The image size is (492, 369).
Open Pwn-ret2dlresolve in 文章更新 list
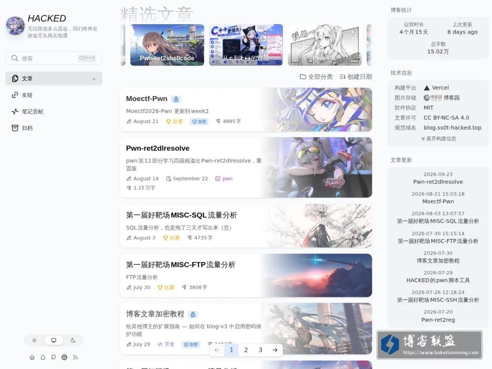point(438,182)
